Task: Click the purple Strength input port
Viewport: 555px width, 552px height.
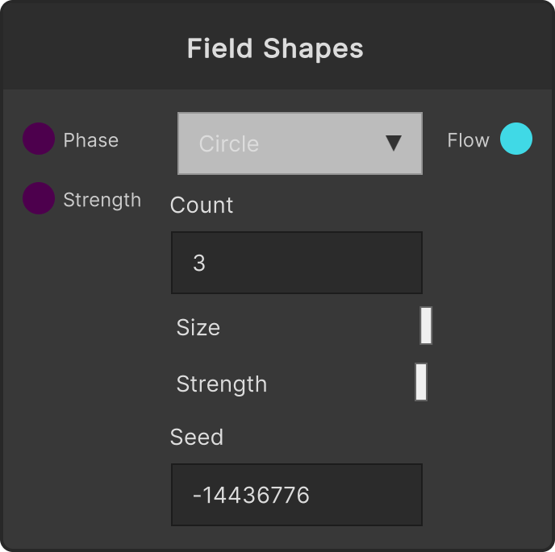Action: 39,198
